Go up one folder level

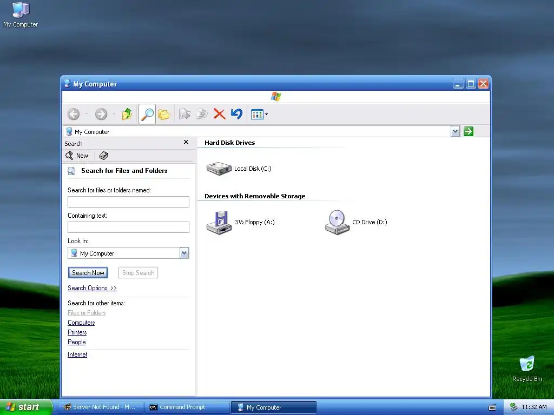click(x=127, y=114)
